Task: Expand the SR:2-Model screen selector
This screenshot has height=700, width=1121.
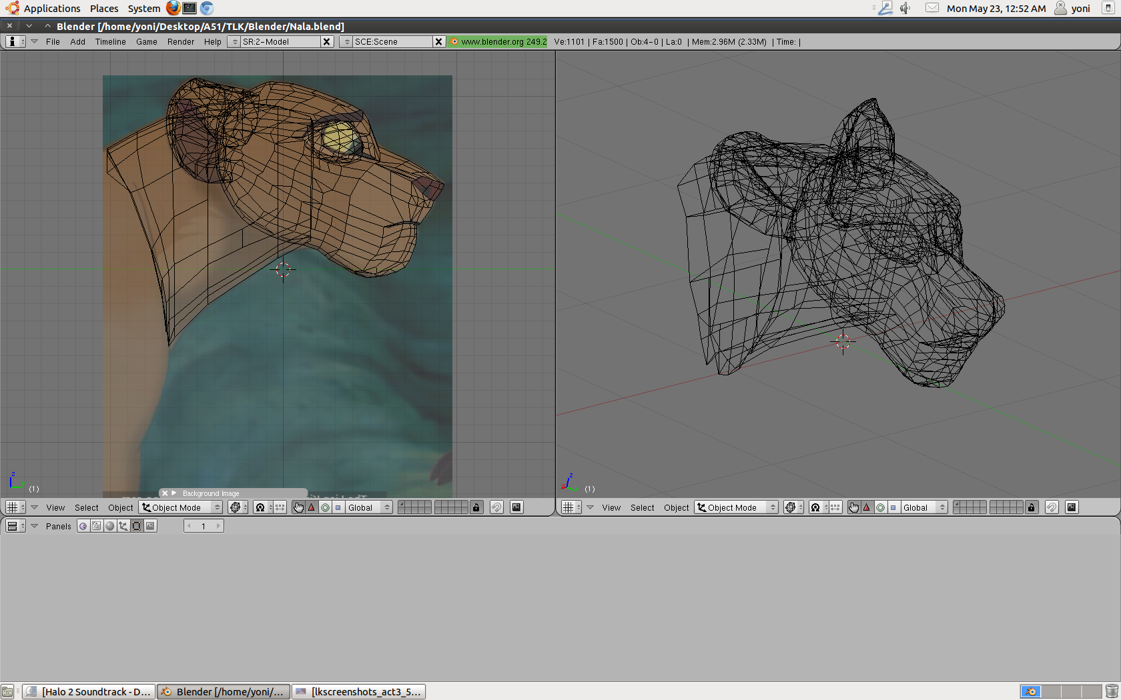Action: click(234, 41)
